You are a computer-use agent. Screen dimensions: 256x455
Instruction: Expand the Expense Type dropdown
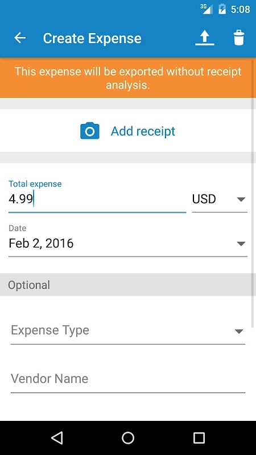[x=127, y=331]
